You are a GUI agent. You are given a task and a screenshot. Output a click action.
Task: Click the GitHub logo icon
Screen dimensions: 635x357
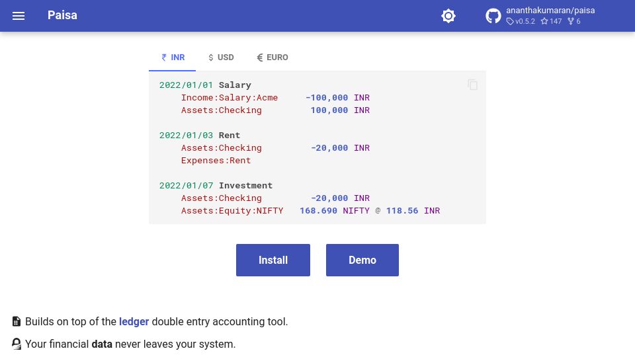[x=493, y=16]
